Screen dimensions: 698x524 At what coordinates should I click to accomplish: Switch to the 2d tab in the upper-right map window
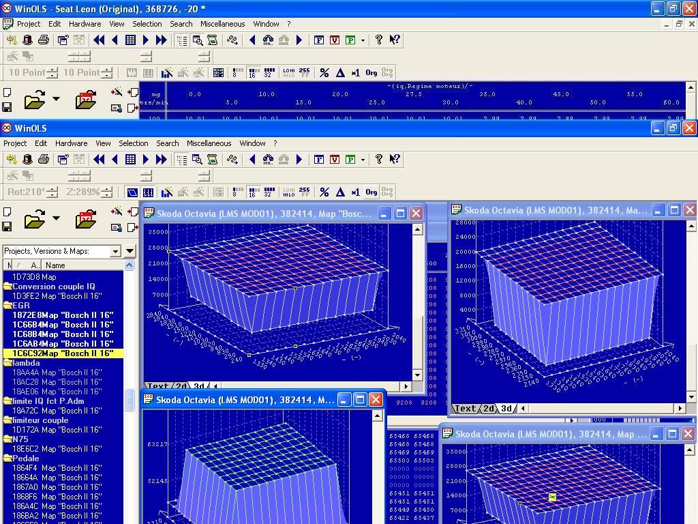488,408
